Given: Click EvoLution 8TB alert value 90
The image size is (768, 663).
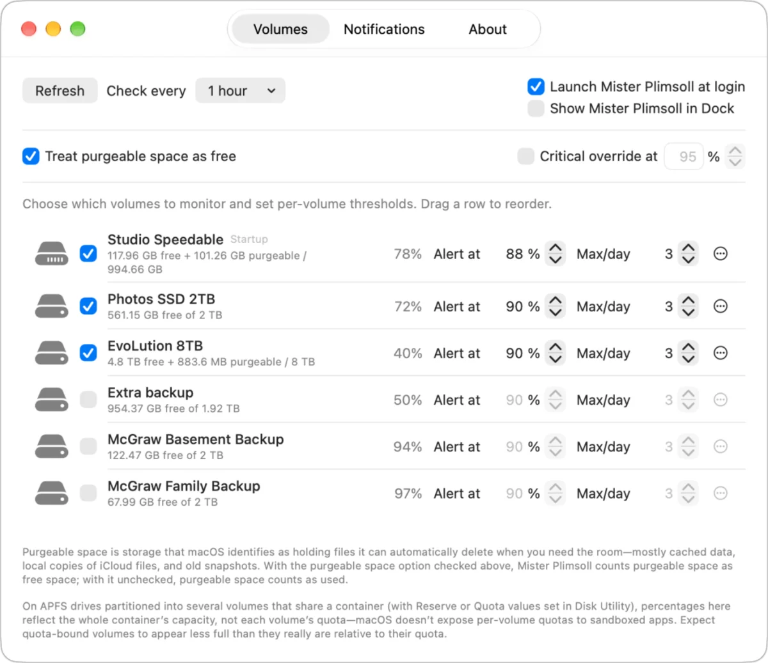Looking at the screenshot, I should [515, 353].
